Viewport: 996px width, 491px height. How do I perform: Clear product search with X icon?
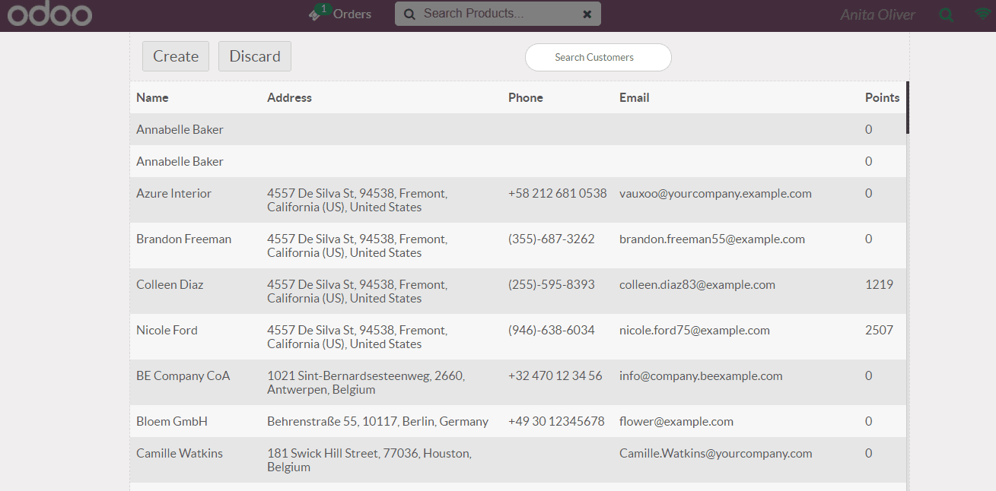[587, 14]
